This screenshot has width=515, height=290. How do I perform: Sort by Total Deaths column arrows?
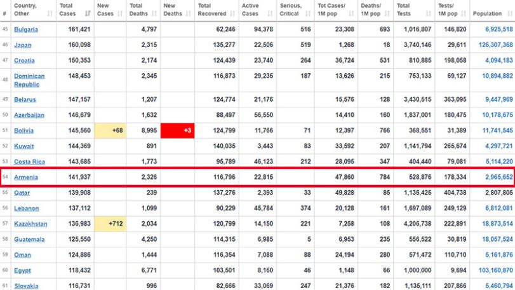154,13
